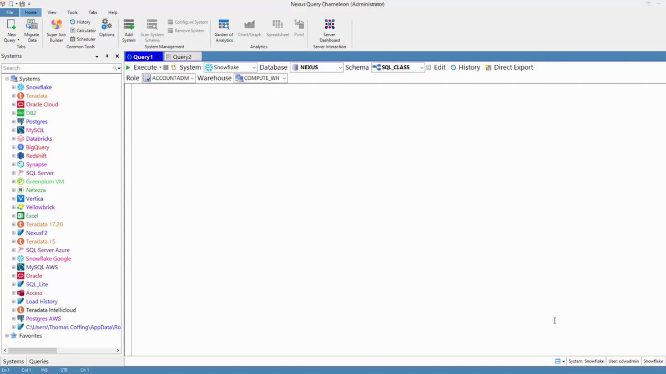
Task: Close the Systems panel
Action: (117, 57)
